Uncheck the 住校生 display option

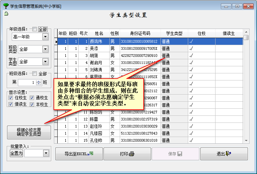click(11, 98)
